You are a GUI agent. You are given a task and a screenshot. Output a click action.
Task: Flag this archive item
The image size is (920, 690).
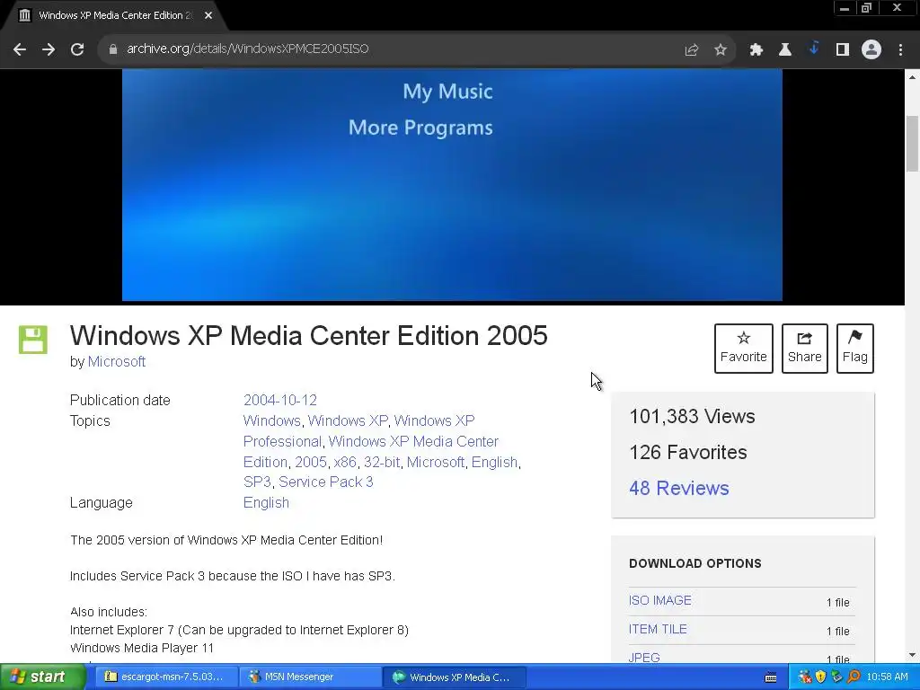pos(855,348)
